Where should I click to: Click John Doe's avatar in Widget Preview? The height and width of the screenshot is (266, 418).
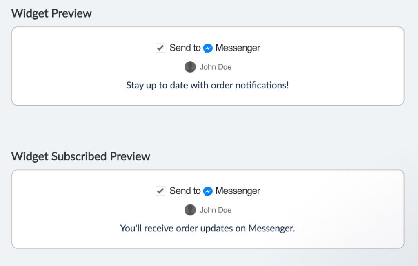click(190, 67)
